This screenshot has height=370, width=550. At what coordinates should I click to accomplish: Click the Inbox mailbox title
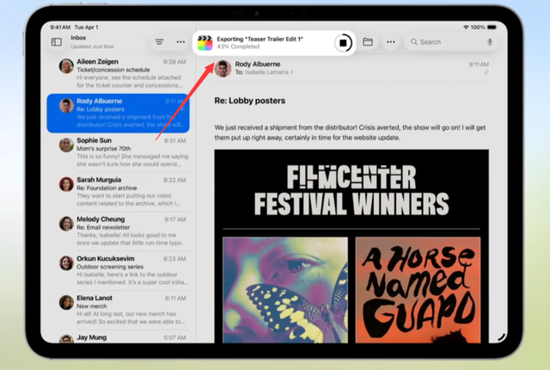(x=78, y=38)
